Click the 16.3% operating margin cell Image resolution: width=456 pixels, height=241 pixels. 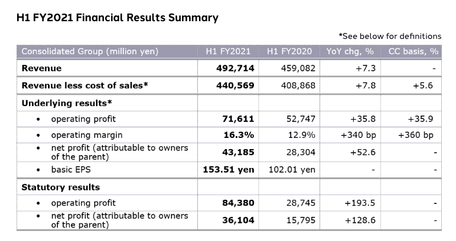pos(239,135)
